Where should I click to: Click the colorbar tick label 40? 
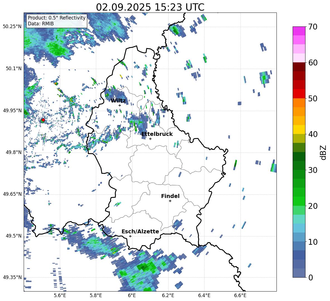pyautogui.click(x=313, y=134)
